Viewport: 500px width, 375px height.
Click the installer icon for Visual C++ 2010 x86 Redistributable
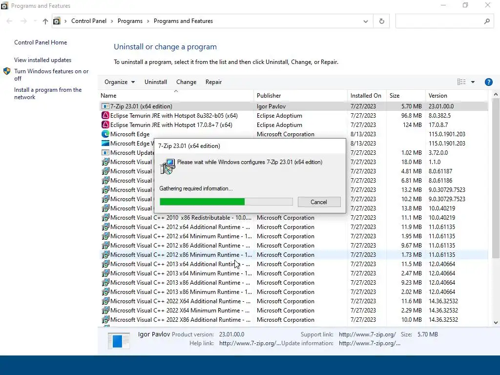105,217
